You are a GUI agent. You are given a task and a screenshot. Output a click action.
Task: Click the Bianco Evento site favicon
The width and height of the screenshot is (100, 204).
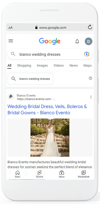11,97
